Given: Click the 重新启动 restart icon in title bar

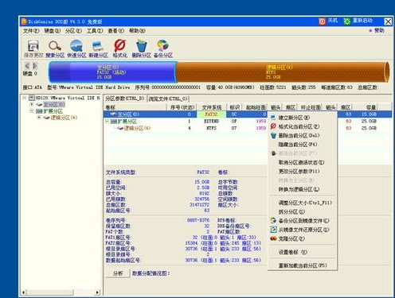Looking at the screenshot, I should tap(346, 21).
